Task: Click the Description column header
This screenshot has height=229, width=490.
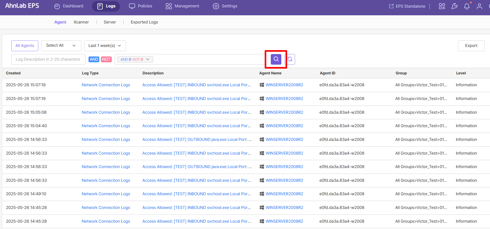Action: point(153,73)
